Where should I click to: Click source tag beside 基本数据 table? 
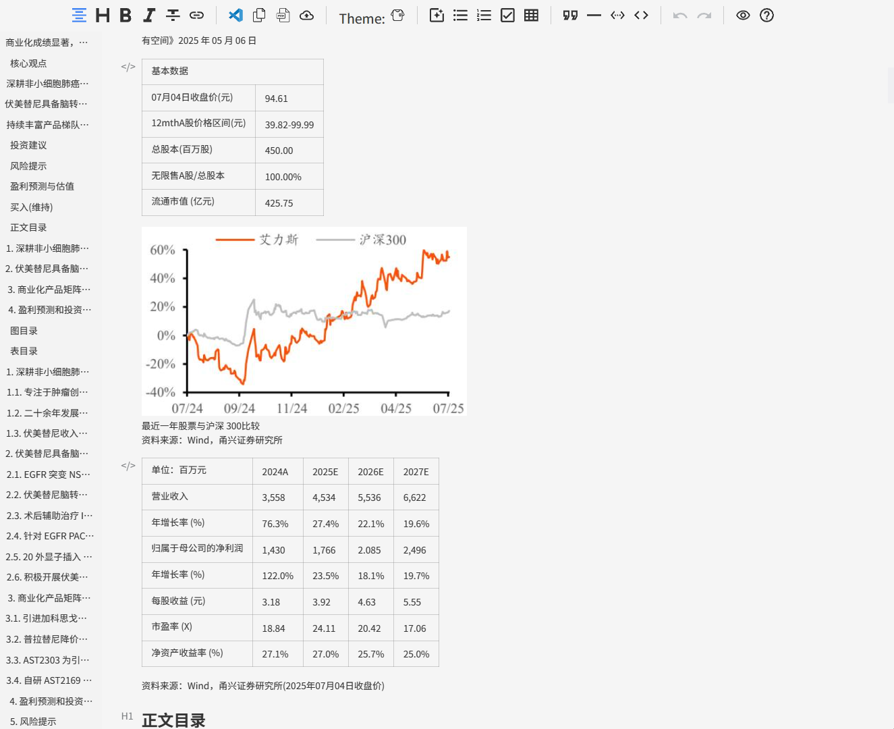pos(128,67)
